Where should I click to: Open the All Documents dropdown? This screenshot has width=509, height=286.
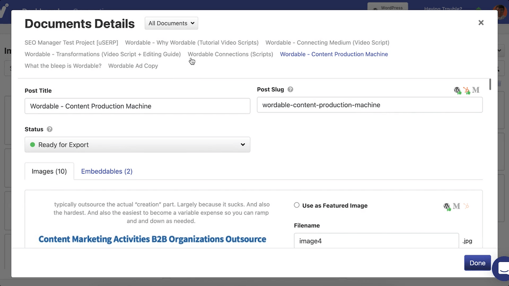[x=171, y=23]
